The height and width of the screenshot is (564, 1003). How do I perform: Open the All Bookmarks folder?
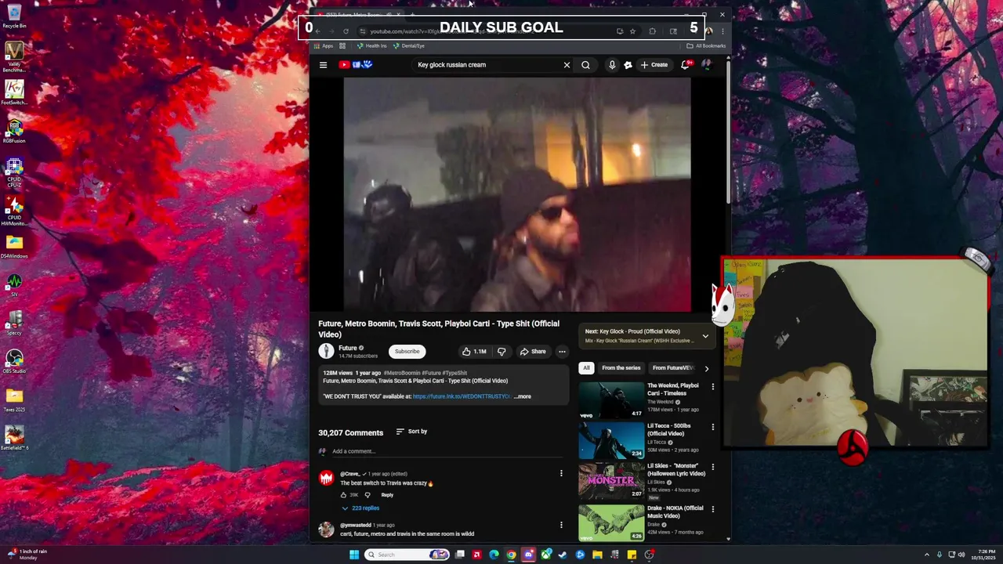(706, 46)
